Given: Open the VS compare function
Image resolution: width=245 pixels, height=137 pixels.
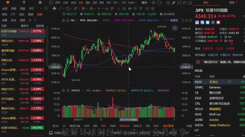Looking at the screenshot, I should 184,3.
